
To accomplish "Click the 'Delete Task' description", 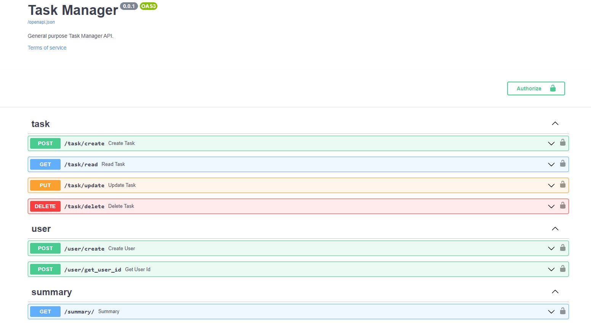I will click(121, 206).
